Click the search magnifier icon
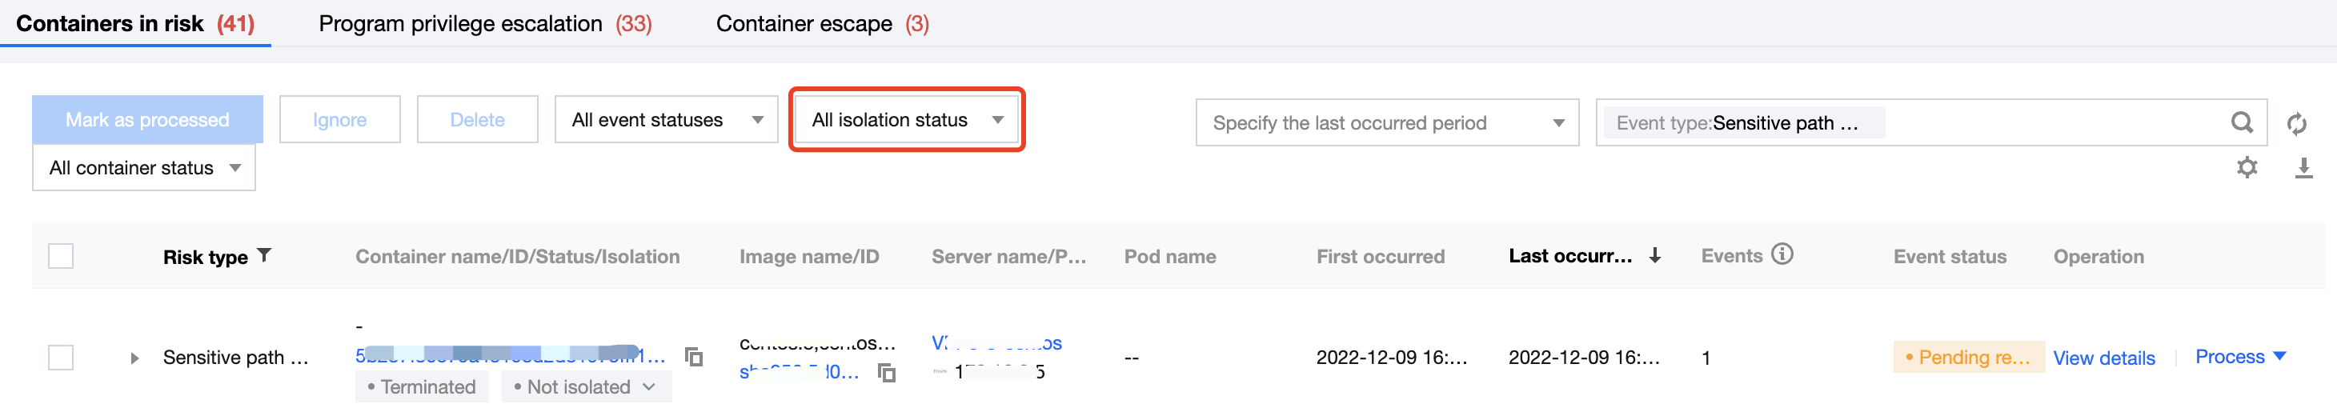Screen dimensions: 2337x408 point(2241,122)
